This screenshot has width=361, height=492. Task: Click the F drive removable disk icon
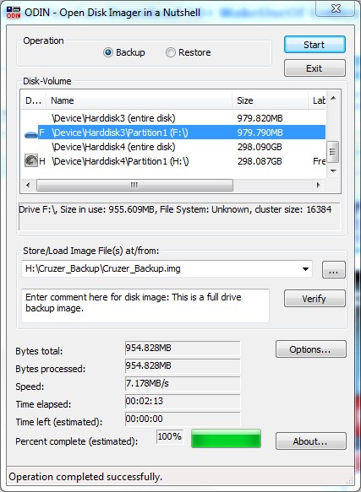coord(30,135)
